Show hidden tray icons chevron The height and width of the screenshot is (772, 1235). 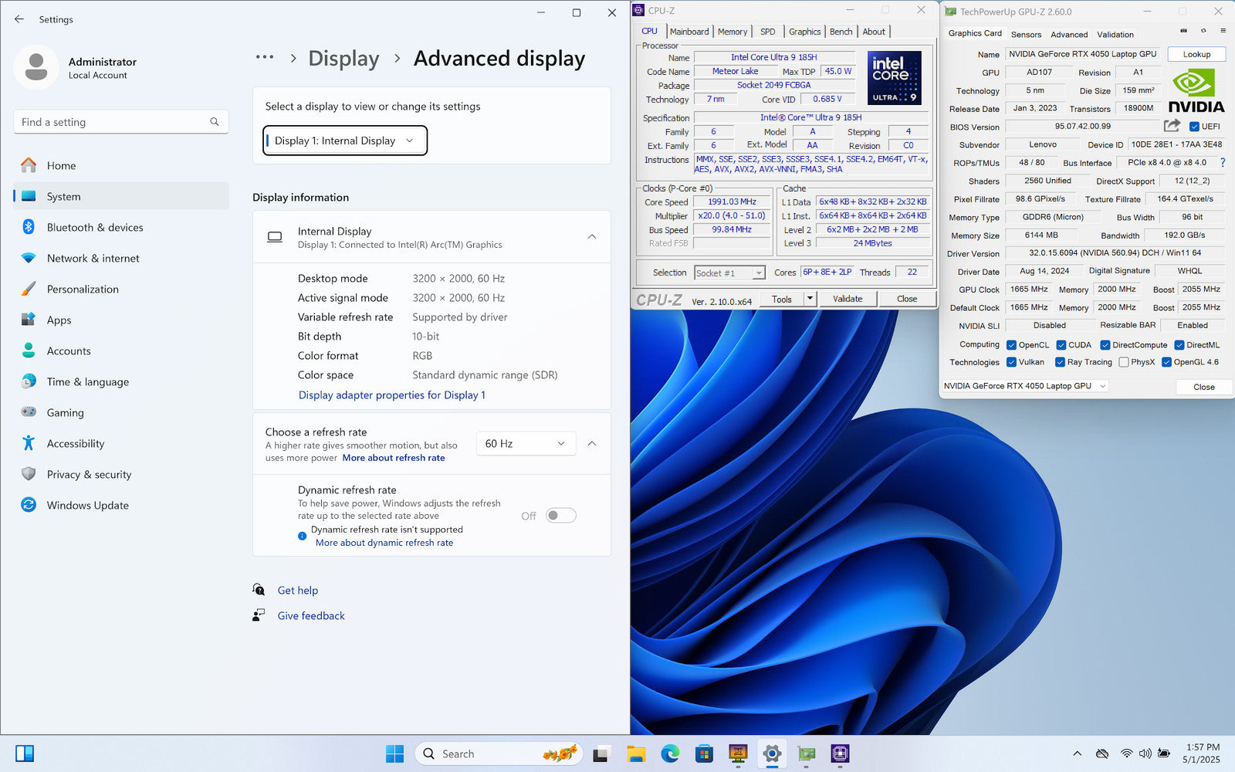click(x=1078, y=753)
